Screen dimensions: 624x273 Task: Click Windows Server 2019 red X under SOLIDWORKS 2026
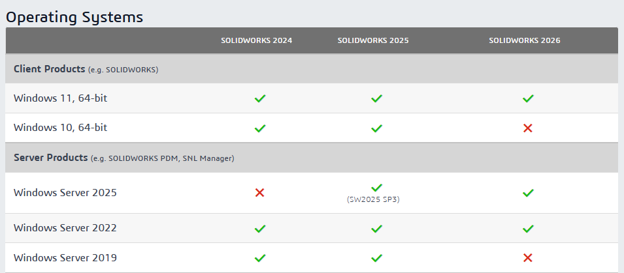(528, 258)
